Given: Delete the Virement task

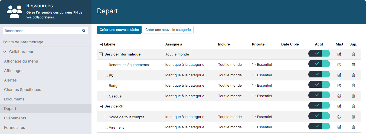Looking at the screenshot, I should 353,127.
